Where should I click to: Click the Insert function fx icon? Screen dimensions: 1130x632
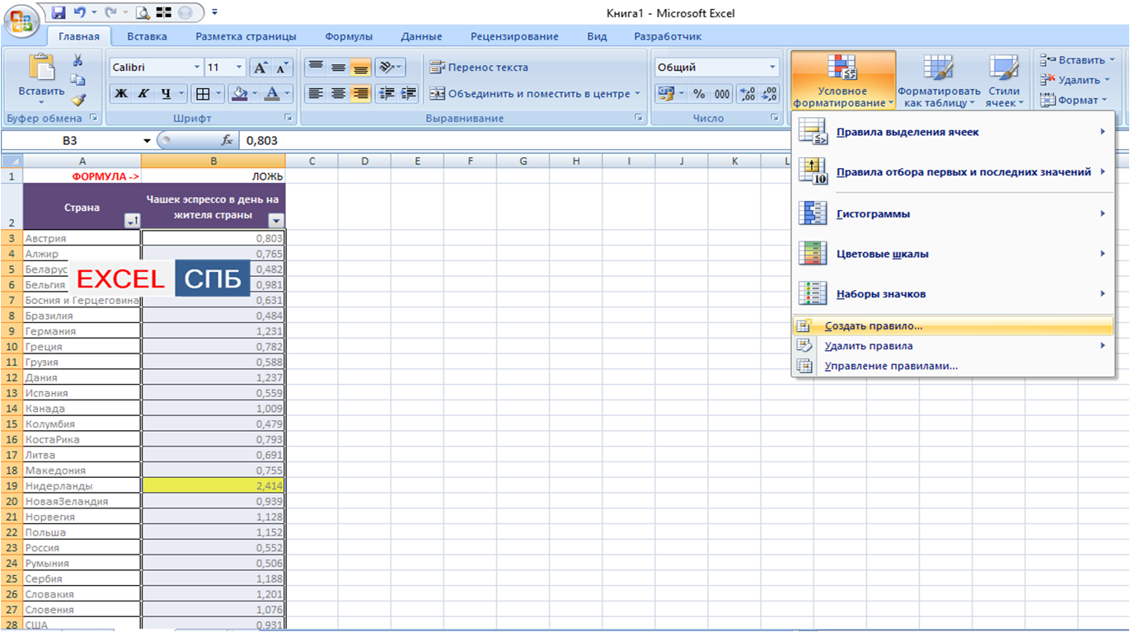(x=227, y=141)
